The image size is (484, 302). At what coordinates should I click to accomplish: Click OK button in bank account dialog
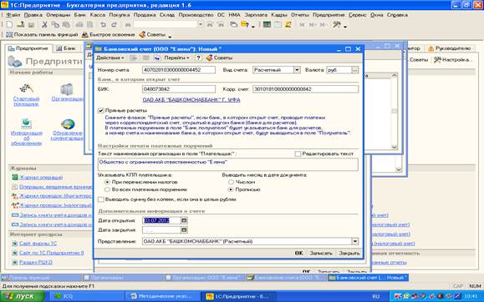coord(298,253)
